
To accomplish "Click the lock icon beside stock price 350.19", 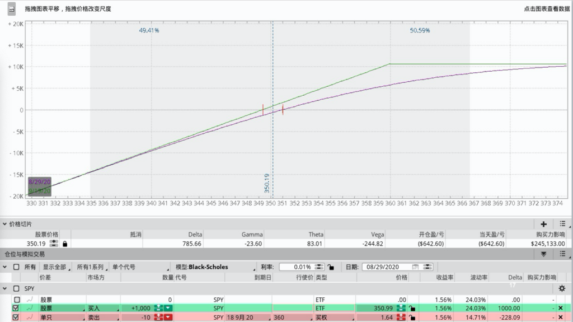I will (65, 244).
